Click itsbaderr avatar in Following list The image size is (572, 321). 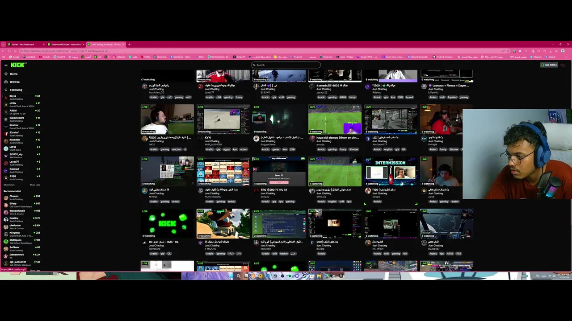(x=6, y=140)
